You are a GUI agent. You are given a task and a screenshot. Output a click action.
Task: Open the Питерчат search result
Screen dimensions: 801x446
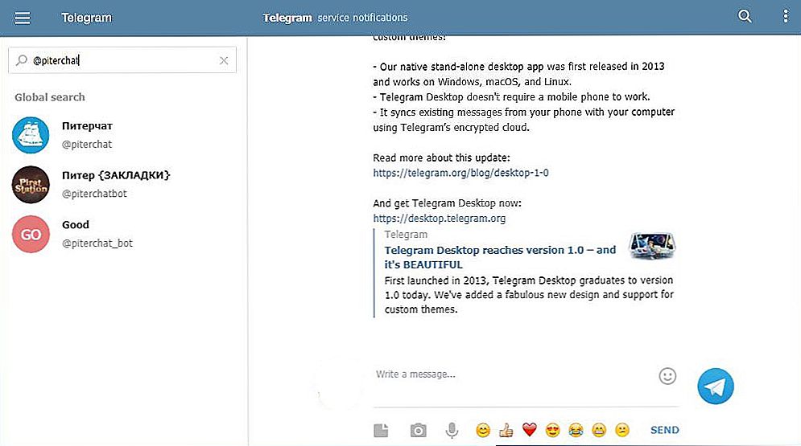[125, 135]
